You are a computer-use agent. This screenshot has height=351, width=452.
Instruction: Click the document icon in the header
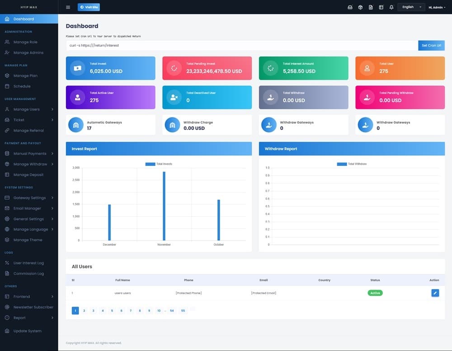(371, 7)
